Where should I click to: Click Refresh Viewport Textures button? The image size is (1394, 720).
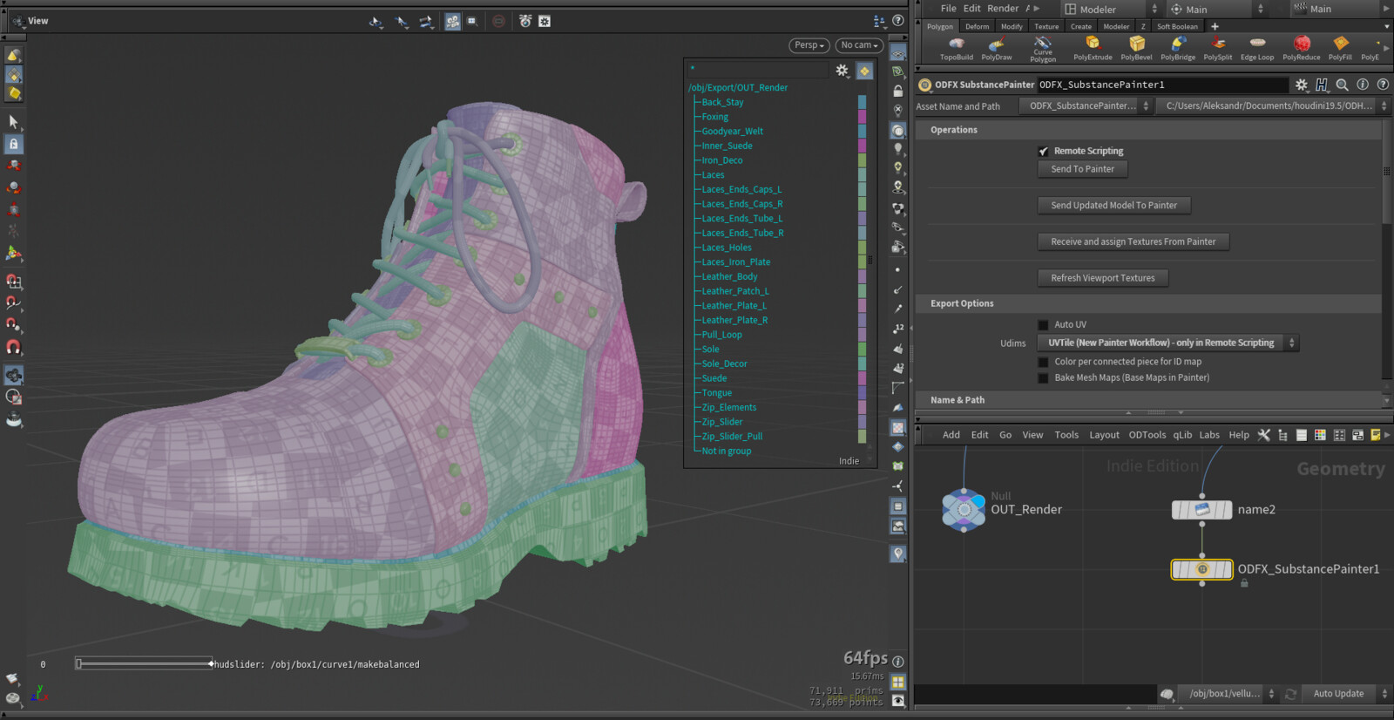pyautogui.click(x=1103, y=278)
